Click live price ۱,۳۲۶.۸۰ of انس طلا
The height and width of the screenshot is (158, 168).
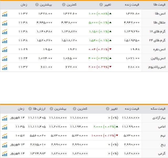(x=133, y=14)
